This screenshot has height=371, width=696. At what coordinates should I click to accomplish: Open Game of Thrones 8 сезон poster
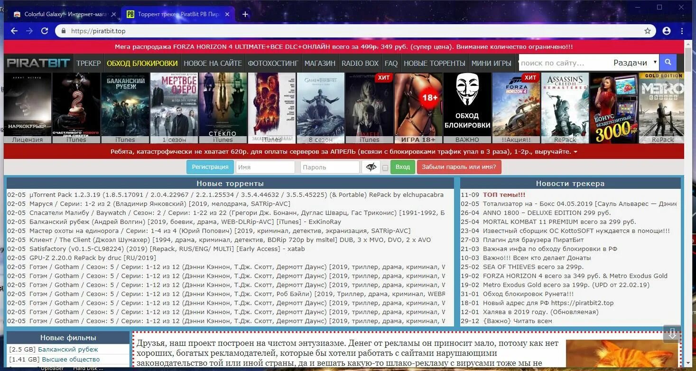coord(321,108)
